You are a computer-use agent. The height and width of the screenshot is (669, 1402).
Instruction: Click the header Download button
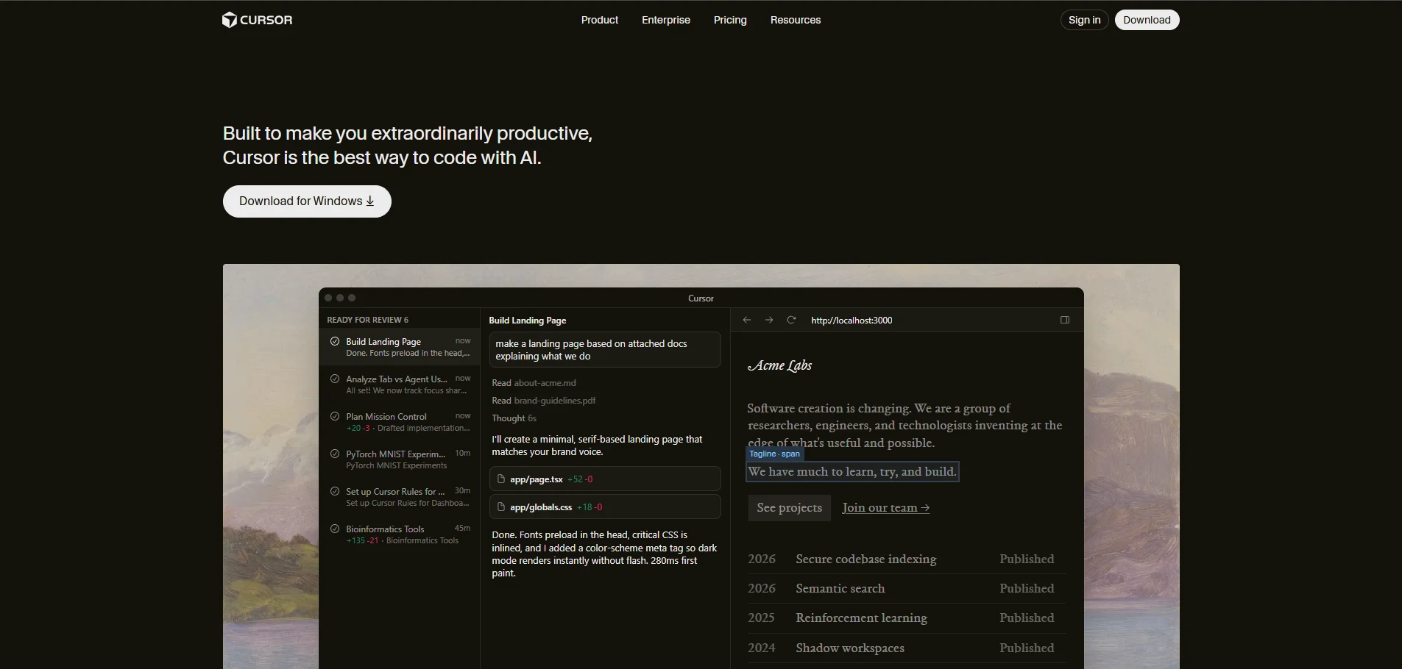[x=1147, y=20]
